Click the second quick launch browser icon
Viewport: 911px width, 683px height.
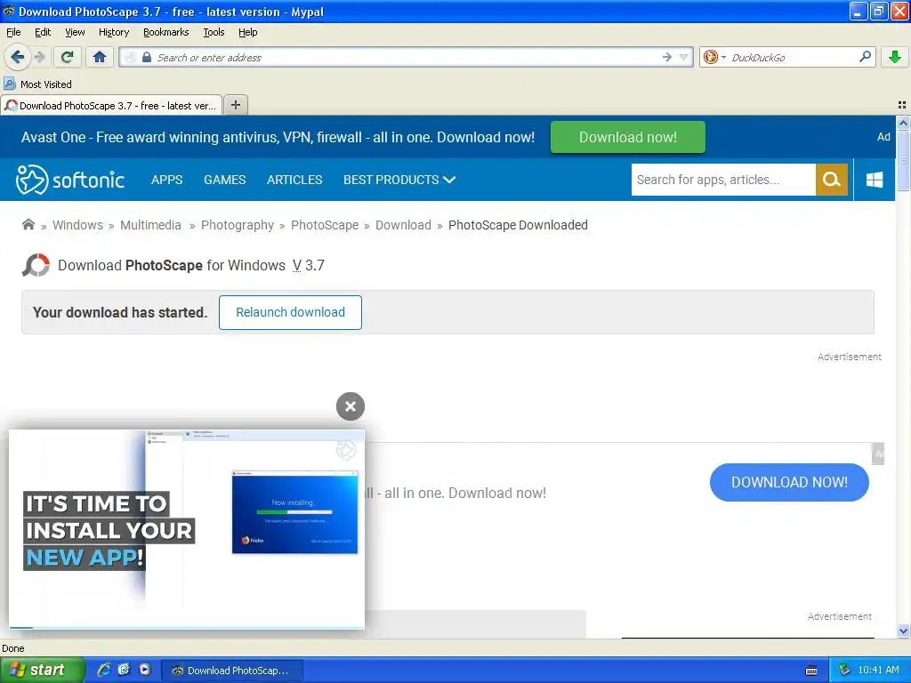click(x=124, y=670)
